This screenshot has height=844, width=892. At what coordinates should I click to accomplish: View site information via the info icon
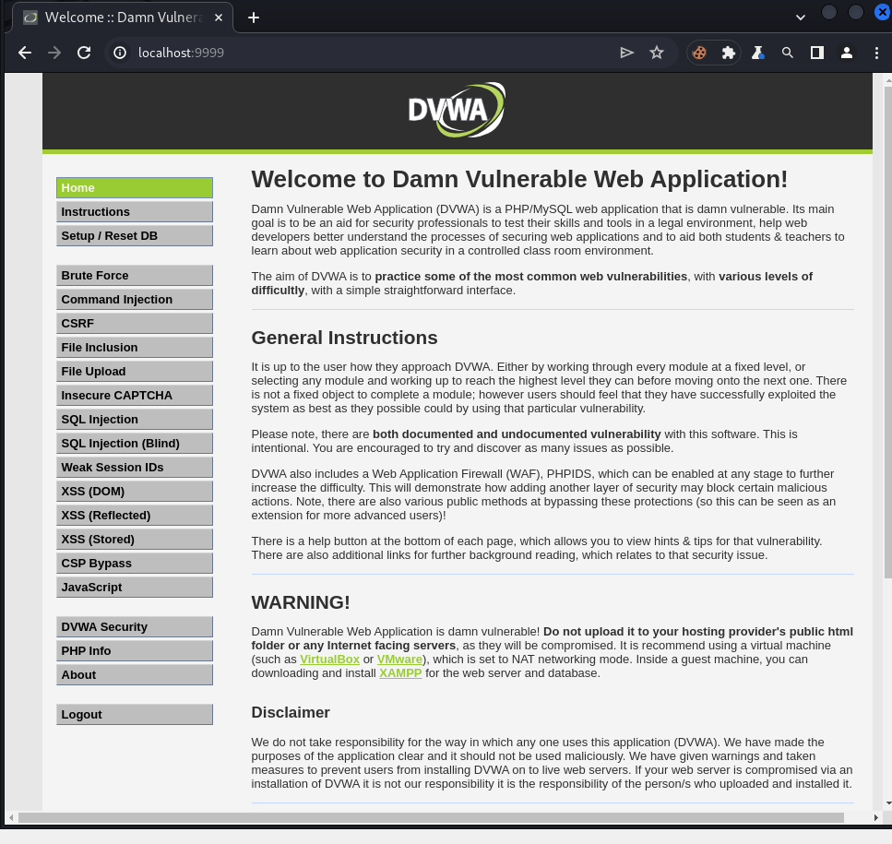pyautogui.click(x=119, y=53)
